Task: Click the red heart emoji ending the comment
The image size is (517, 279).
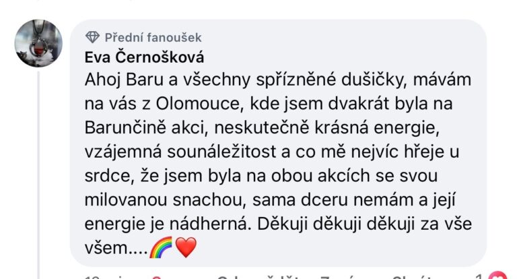Action: [x=185, y=249]
